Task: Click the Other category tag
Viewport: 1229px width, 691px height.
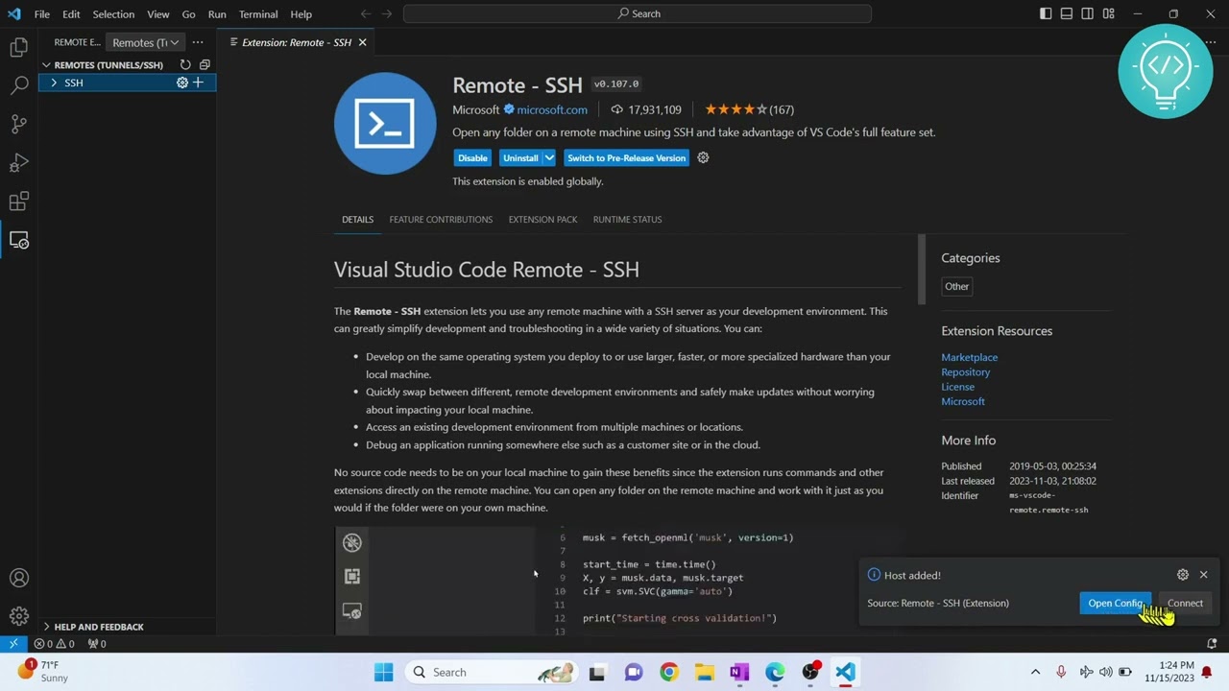Action: (x=956, y=286)
